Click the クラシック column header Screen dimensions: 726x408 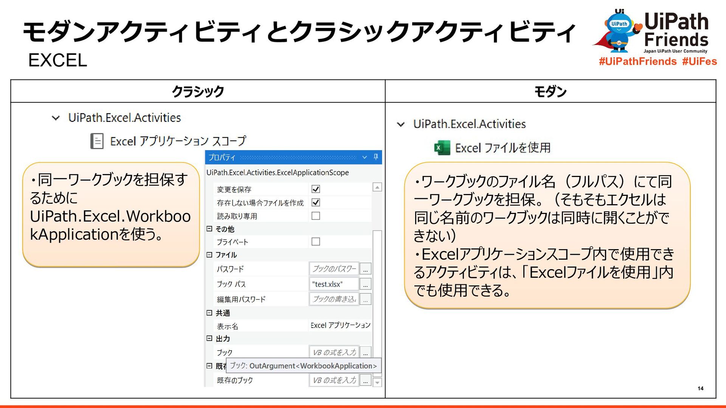(x=198, y=91)
